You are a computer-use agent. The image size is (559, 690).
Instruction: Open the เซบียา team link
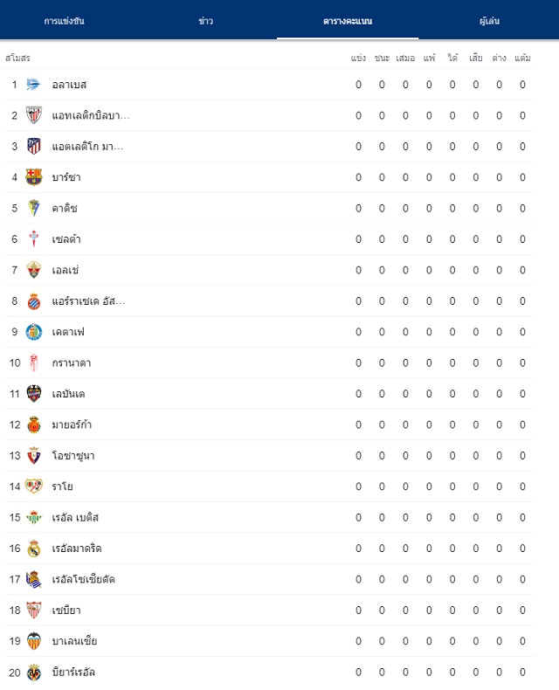point(66,611)
